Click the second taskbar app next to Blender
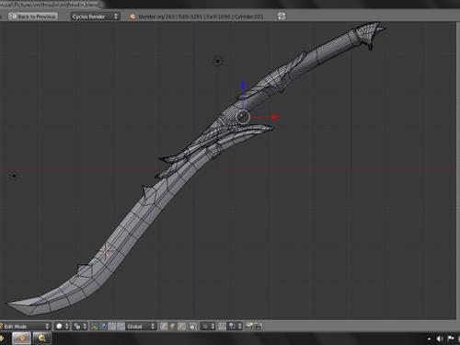The width and height of the screenshot is (460, 345). [42, 339]
